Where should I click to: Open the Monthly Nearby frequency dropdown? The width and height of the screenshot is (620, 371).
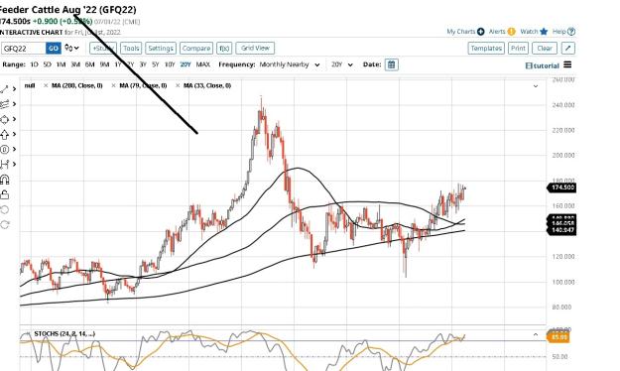[290, 64]
